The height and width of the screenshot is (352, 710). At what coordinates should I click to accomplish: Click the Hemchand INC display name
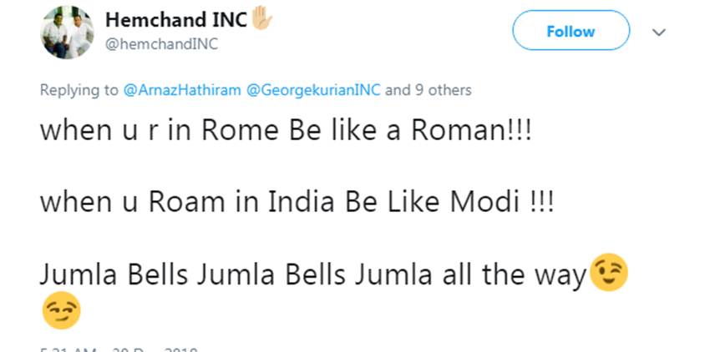(x=175, y=20)
